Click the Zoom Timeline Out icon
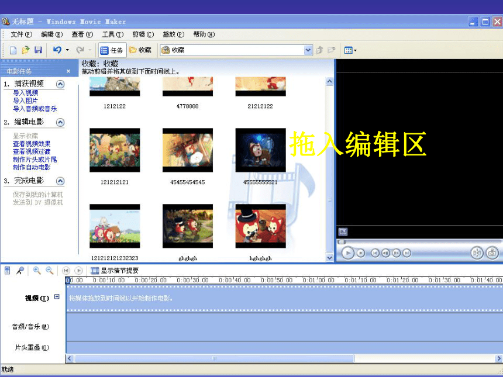The height and width of the screenshot is (377, 503). 49,271
